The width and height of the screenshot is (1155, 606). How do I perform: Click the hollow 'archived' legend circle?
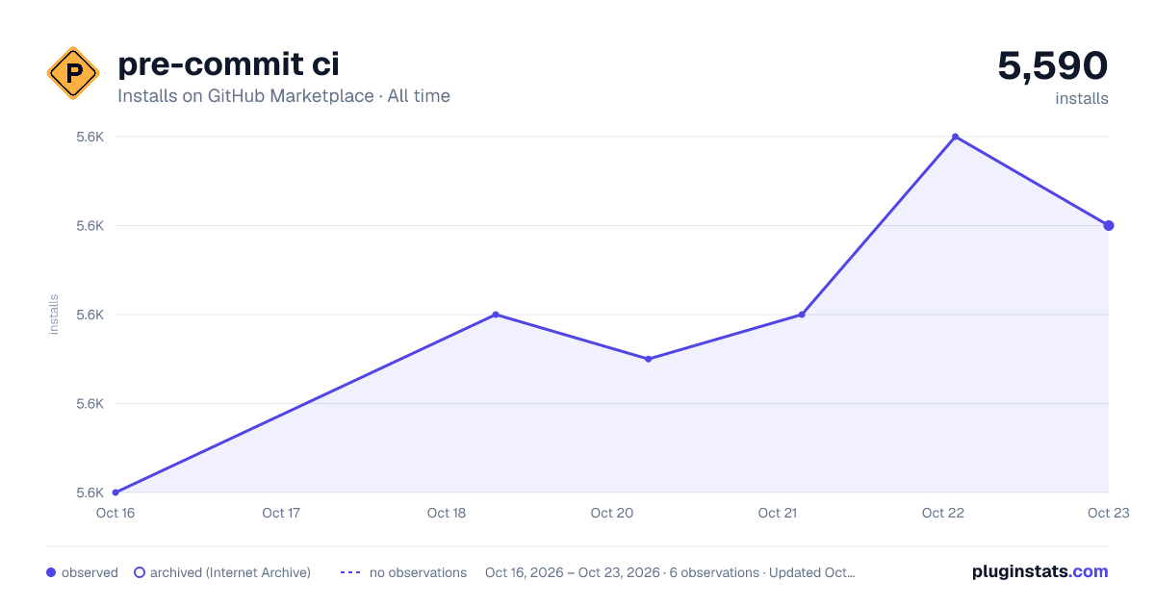click(x=140, y=572)
